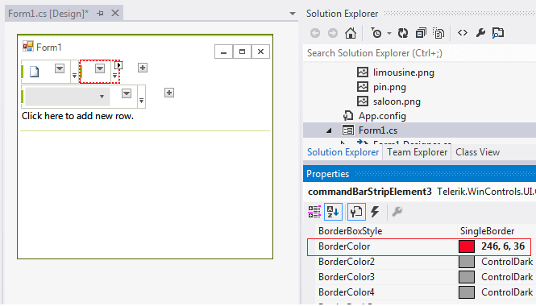Click the BorderColor3 gray swatch

point(467,277)
